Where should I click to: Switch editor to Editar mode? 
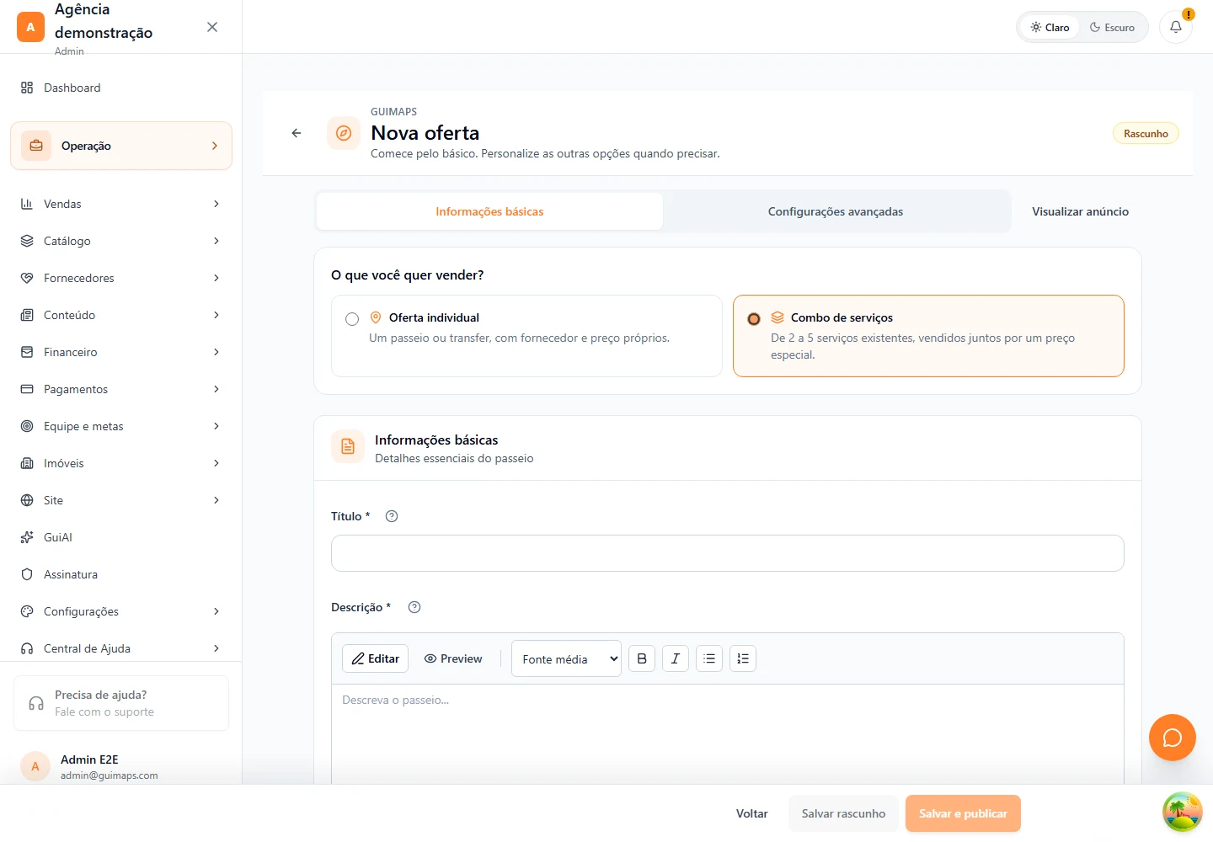[375, 658]
